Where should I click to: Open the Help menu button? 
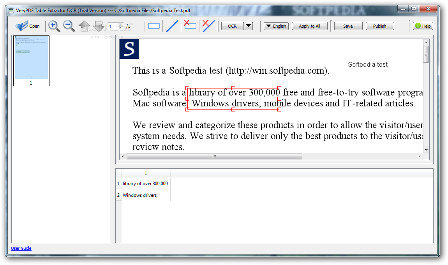click(423, 26)
